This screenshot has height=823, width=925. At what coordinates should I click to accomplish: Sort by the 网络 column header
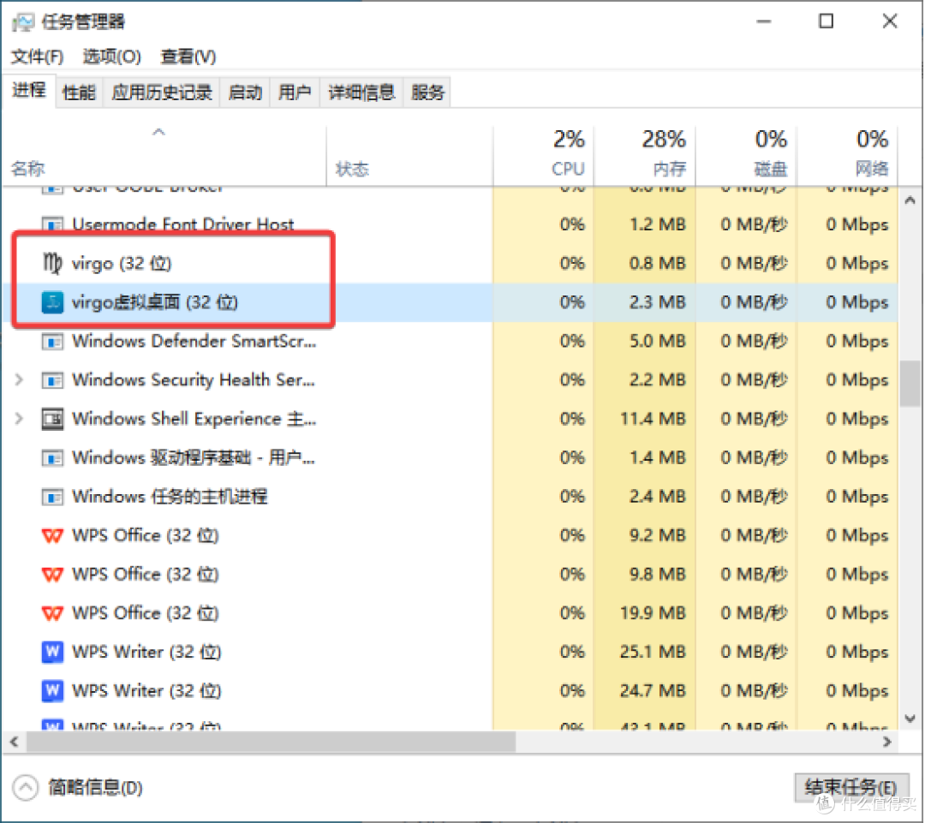(848, 155)
